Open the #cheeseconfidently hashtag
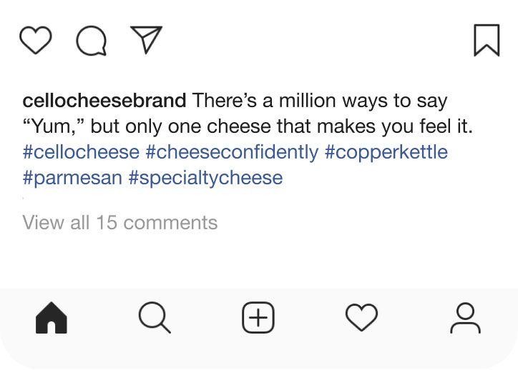Image resolution: width=518 pixels, height=370 pixels. point(232,152)
